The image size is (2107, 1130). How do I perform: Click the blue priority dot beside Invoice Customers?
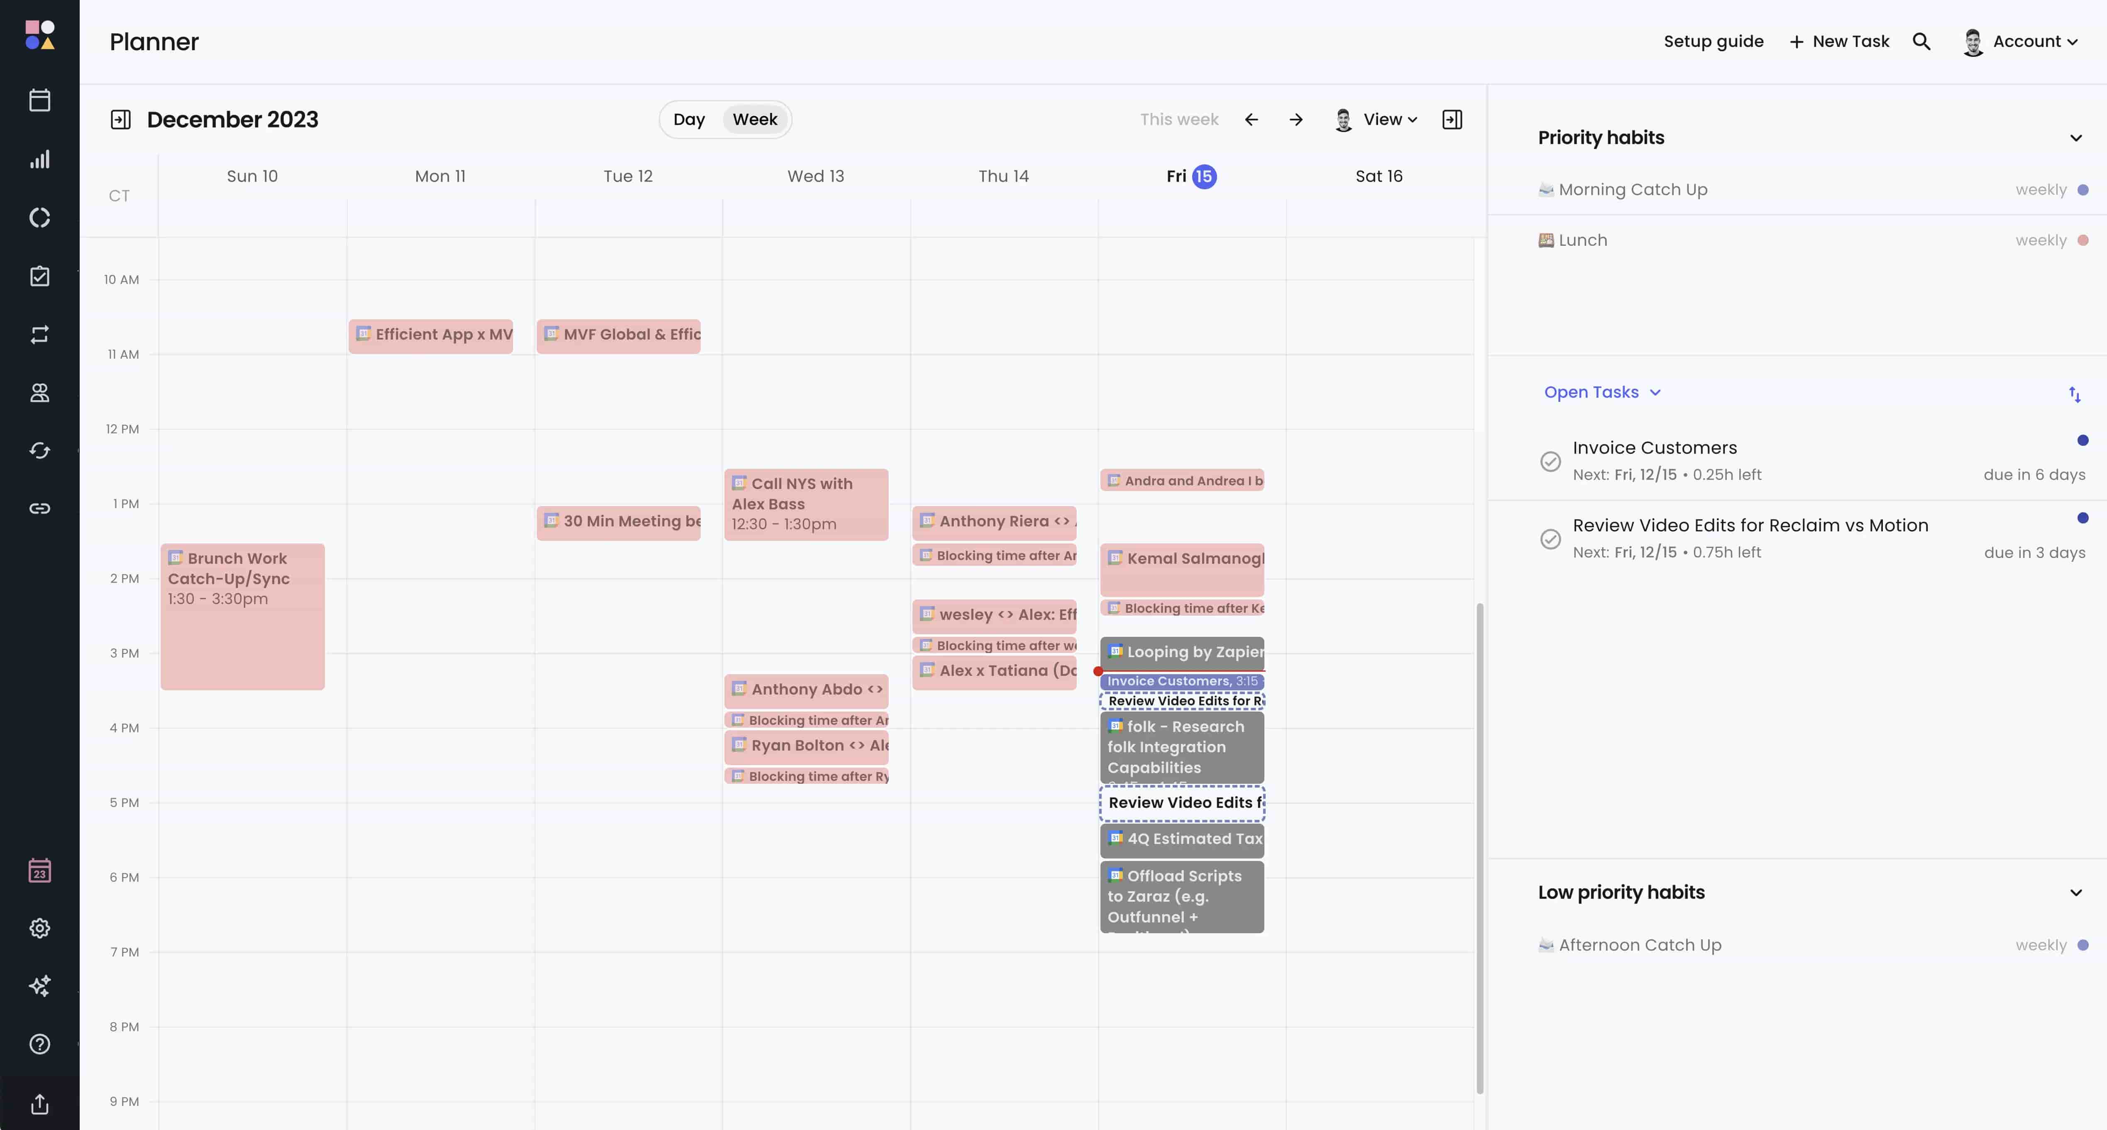[x=2082, y=440]
